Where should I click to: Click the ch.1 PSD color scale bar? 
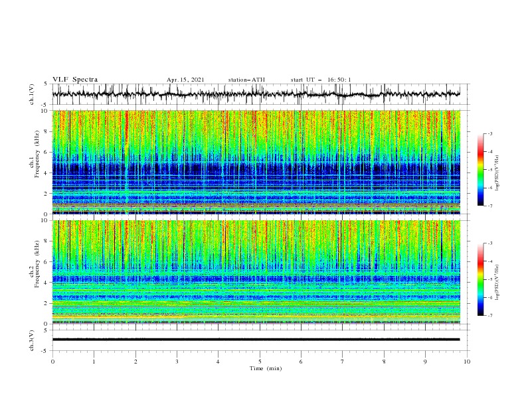480,170
